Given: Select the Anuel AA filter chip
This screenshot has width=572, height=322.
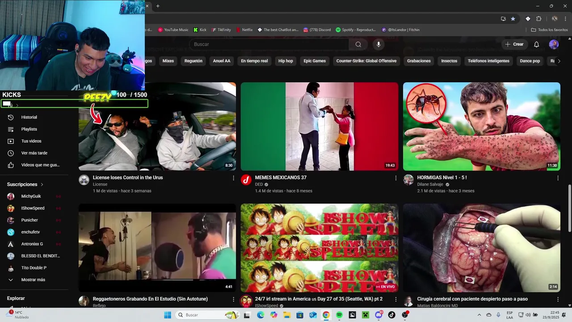Looking at the screenshot, I should (222, 61).
